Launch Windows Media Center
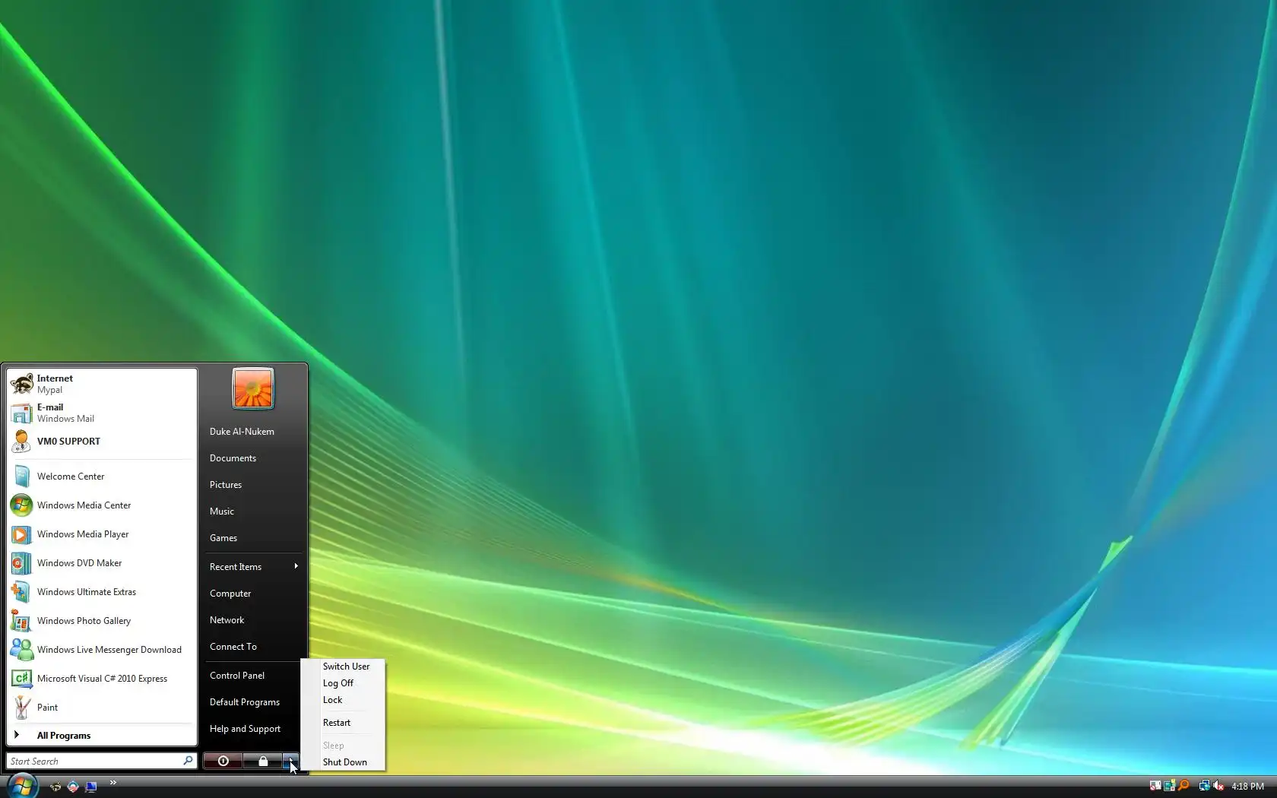 tap(102, 505)
